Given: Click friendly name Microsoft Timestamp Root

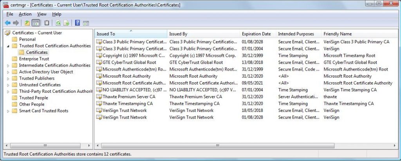Looking at the screenshot, I should [349, 55].
